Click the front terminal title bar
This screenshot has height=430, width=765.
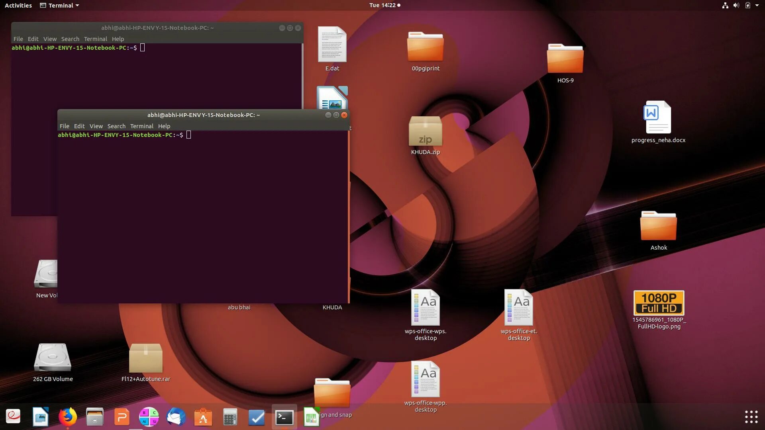coord(203,115)
